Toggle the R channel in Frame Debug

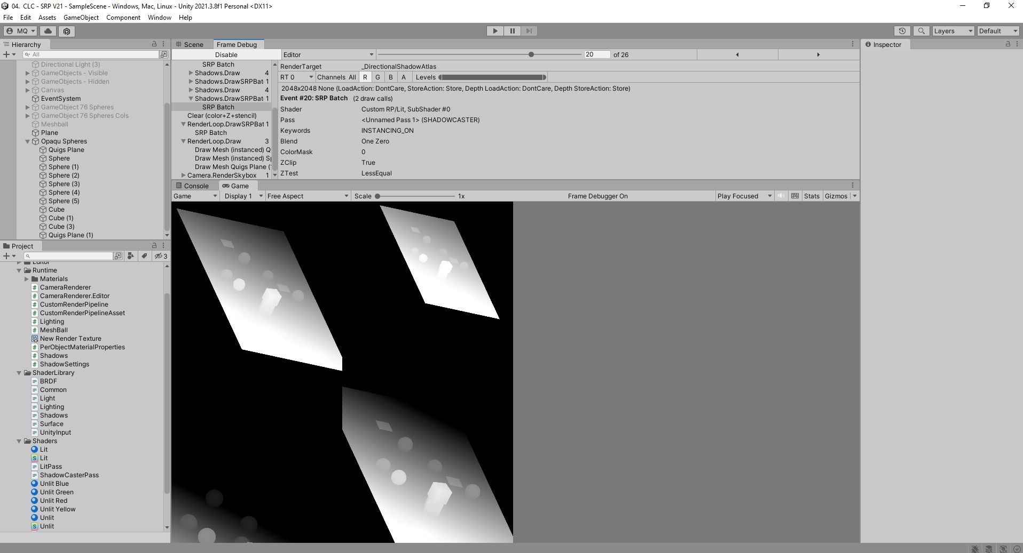pos(365,77)
